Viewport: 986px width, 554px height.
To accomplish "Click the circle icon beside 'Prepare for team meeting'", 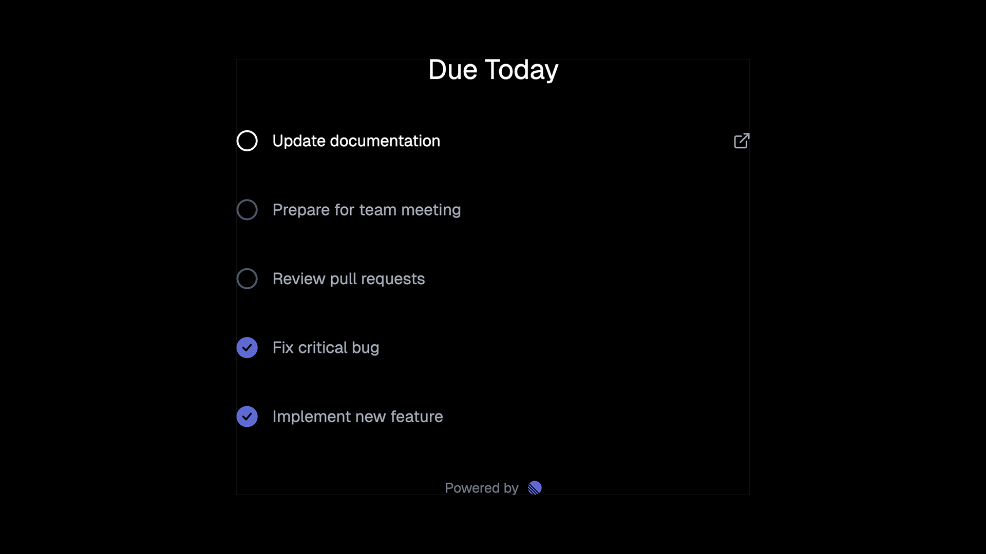I will coord(247,209).
